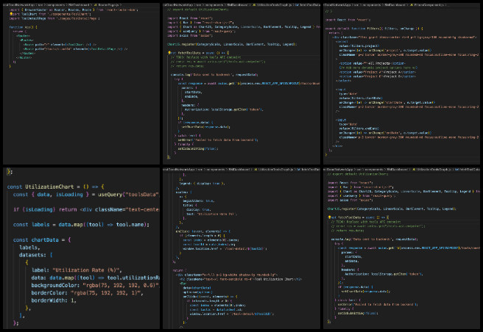Click the line 'const UtilizationChart = () => {'
The height and width of the screenshot is (332, 483).
coord(56,187)
